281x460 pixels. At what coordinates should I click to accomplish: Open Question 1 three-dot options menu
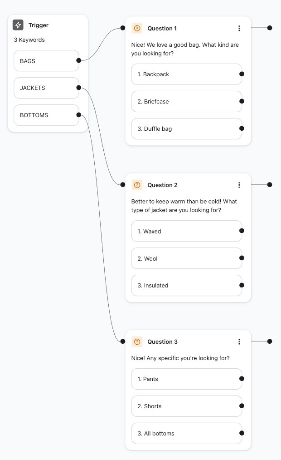239,28
